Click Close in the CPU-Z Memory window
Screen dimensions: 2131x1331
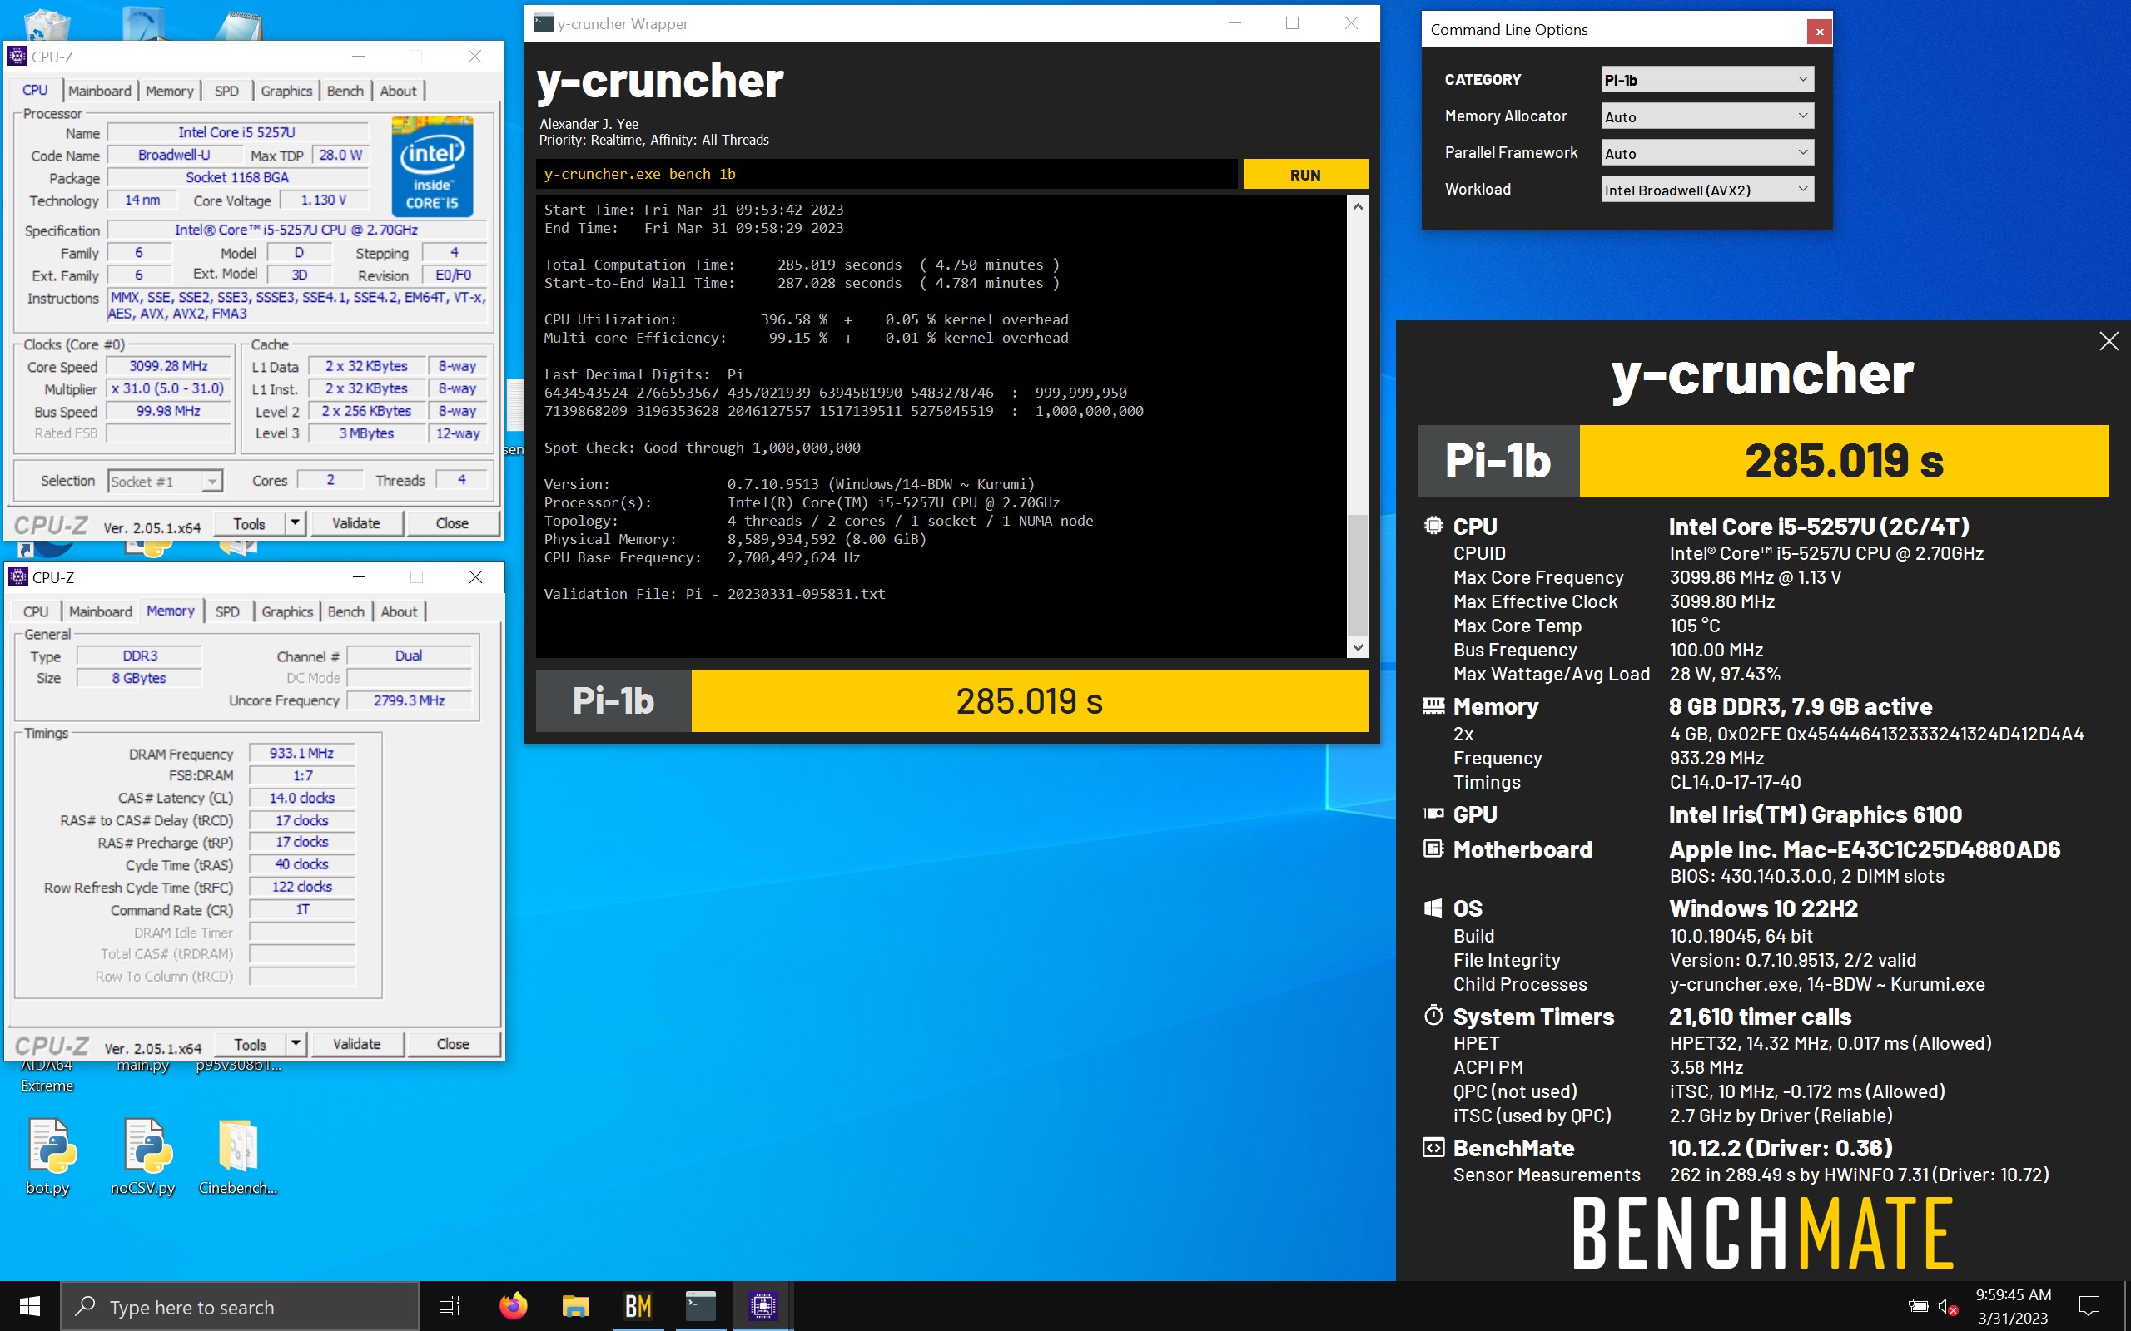tap(454, 1044)
